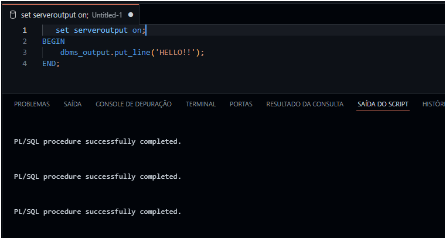Screen dimensions: 446x239
Task: Show the TERMINAL panel
Action: pyautogui.click(x=200, y=104)
